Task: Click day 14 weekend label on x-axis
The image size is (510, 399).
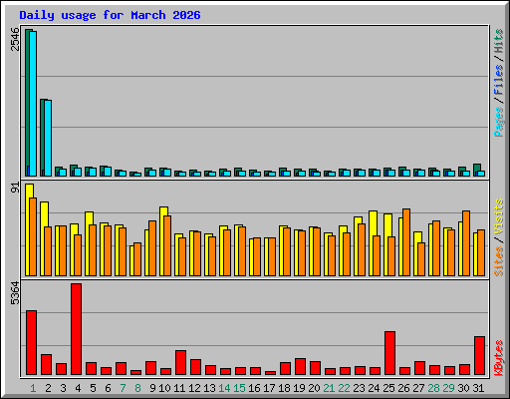Action: (224, 388)
